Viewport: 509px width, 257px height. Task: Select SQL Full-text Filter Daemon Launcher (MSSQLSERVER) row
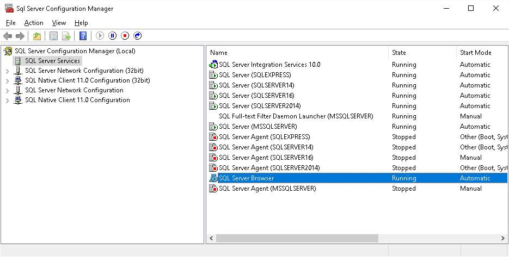tap(296, 116)
